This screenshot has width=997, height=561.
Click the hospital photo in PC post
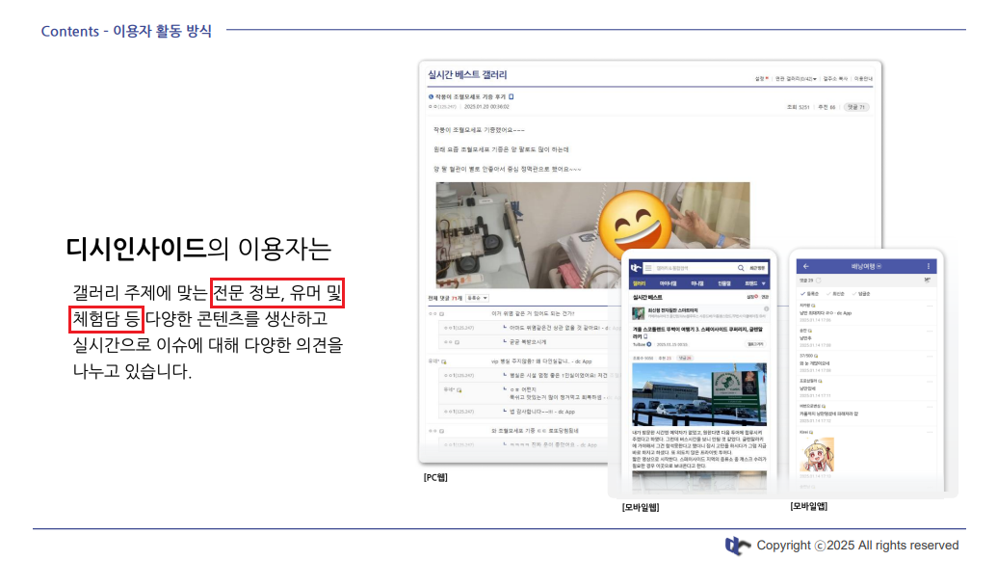tap(592, 235)
